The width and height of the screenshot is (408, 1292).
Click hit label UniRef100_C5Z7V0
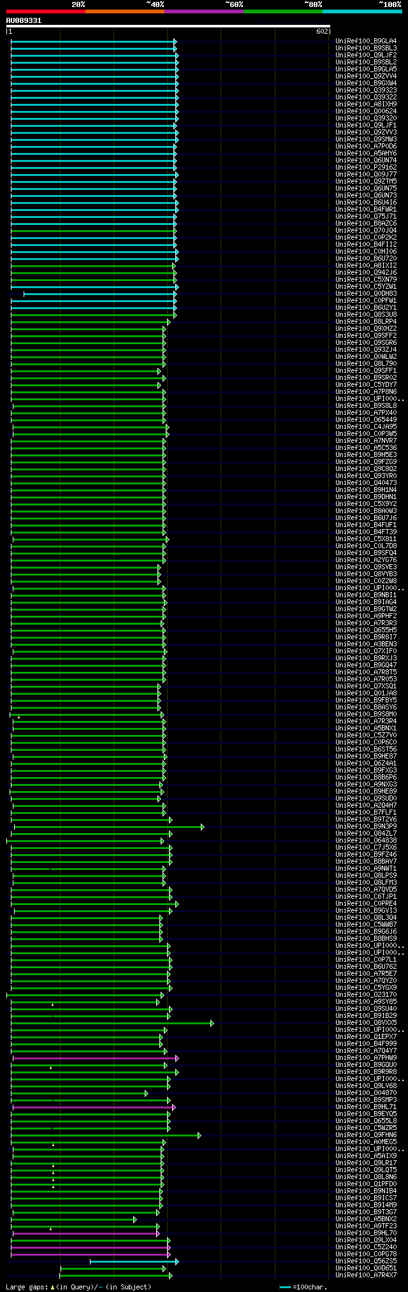point(366,736)
